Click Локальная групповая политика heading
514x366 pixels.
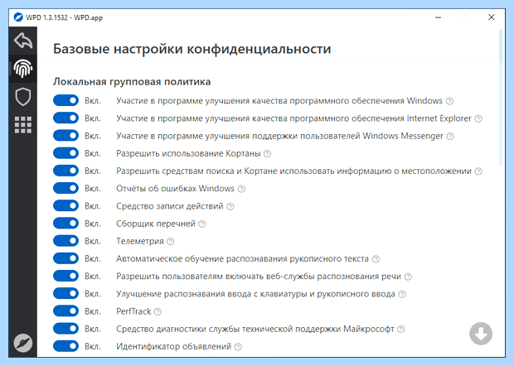point(132,81)
